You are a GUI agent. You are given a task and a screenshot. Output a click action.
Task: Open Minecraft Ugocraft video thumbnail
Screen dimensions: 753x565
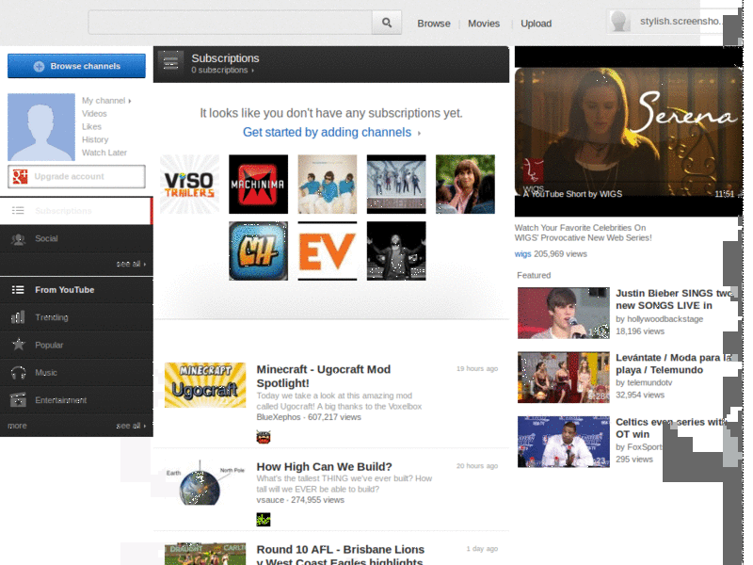click(205, 385)
